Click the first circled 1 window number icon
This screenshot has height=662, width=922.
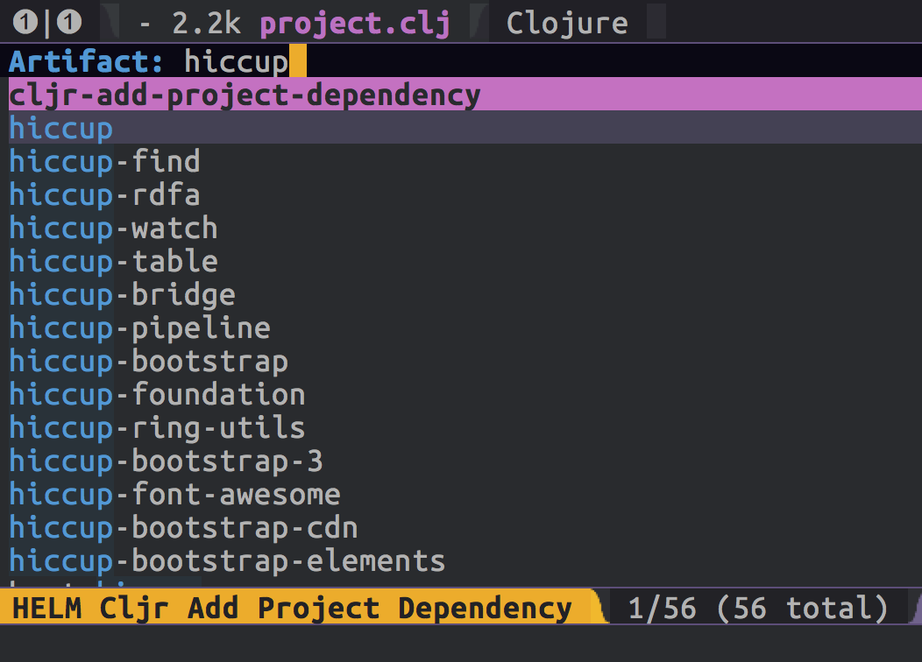click(x=25, y=22)
